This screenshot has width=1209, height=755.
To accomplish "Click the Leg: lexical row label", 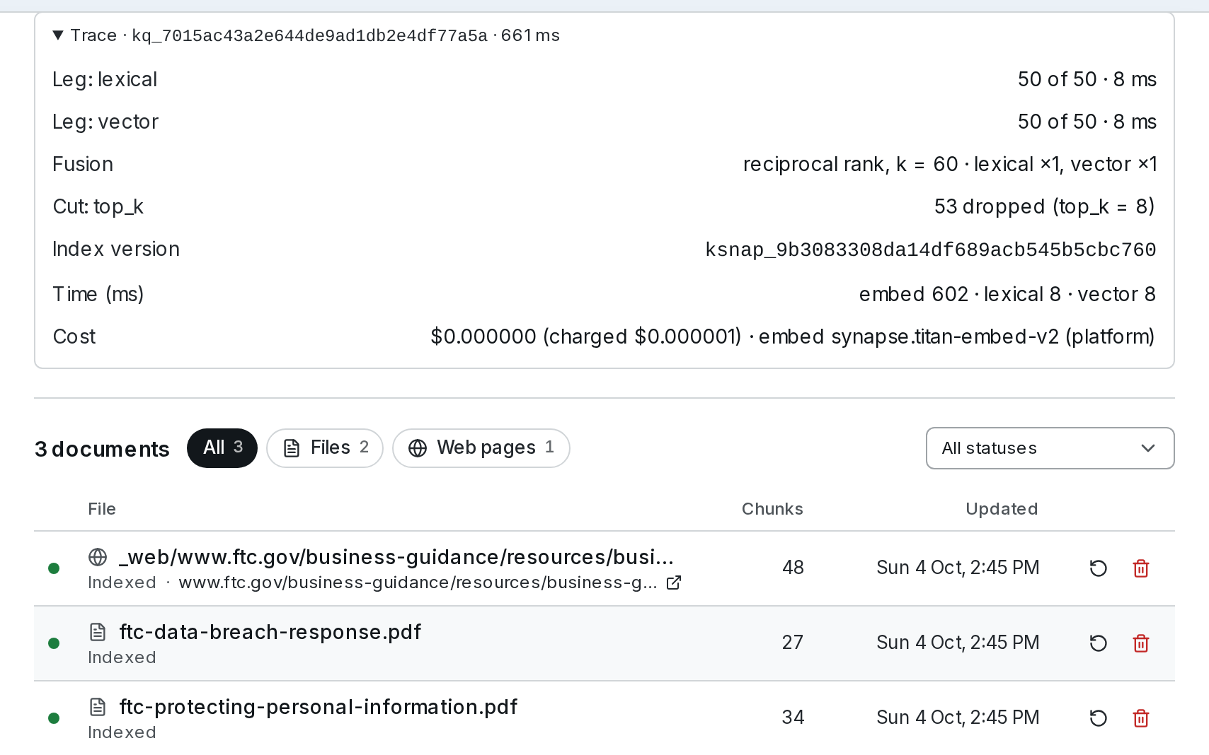I will click(105, 79).
